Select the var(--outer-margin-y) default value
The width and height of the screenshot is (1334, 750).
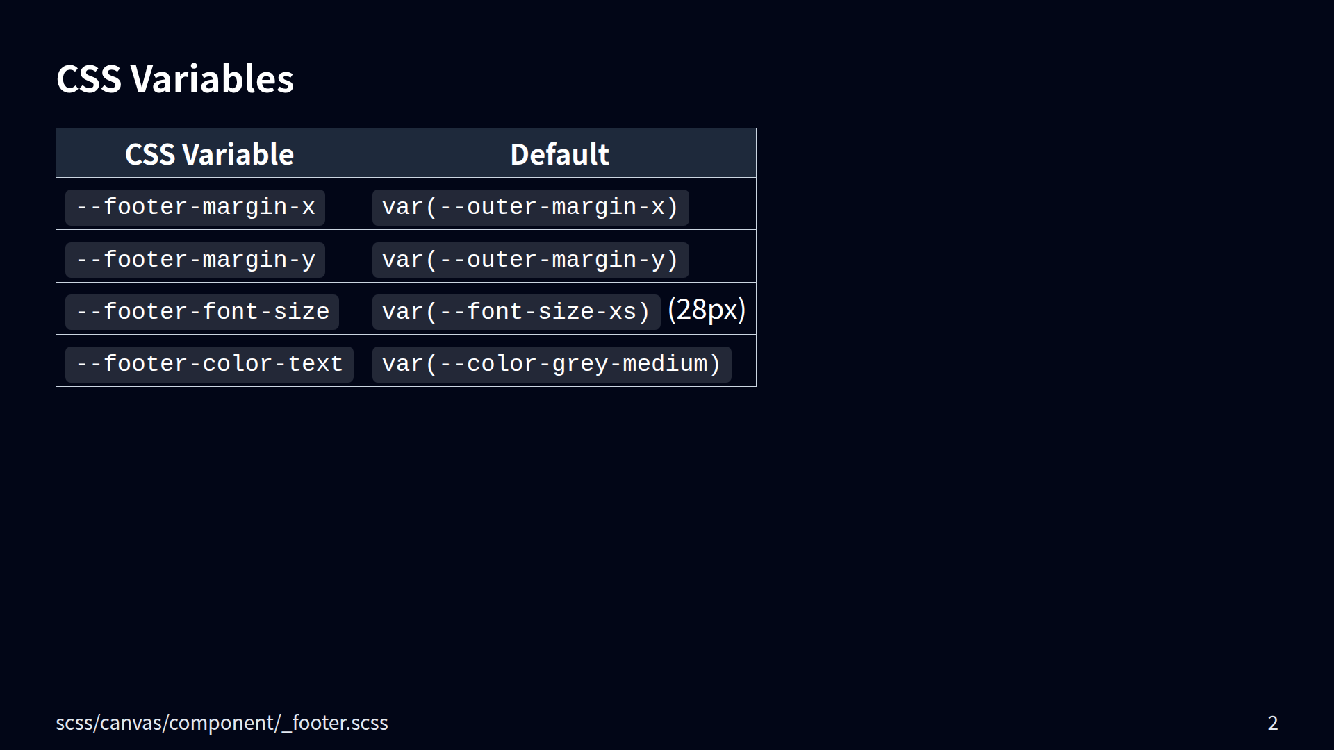click(530, 260)
